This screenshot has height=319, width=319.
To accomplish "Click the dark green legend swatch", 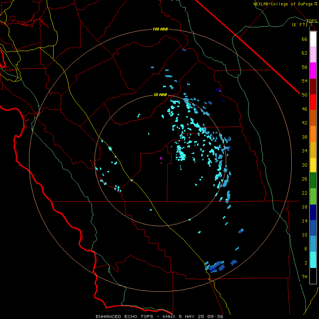I will click(x=313, y=180).
